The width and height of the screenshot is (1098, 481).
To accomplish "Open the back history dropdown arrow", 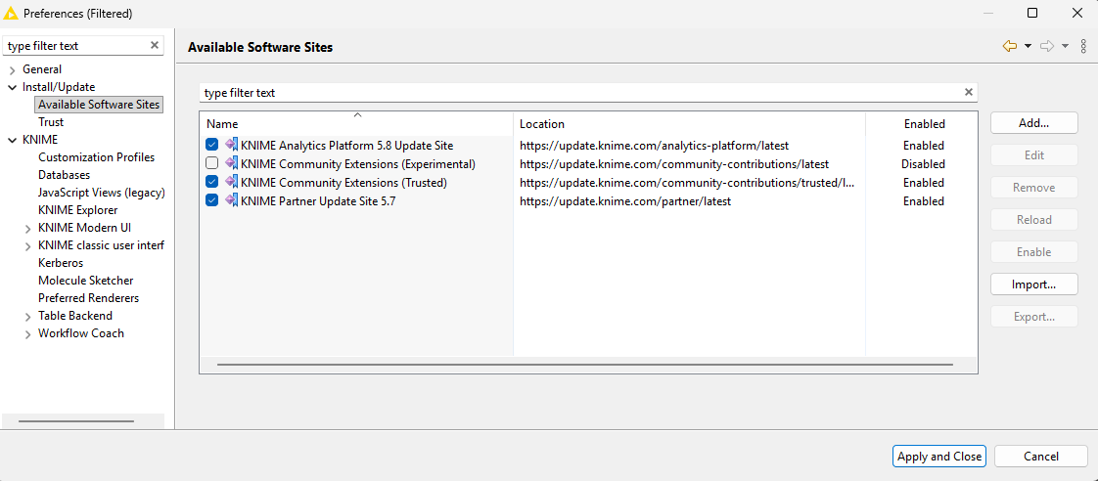I will click(1028, 46).
